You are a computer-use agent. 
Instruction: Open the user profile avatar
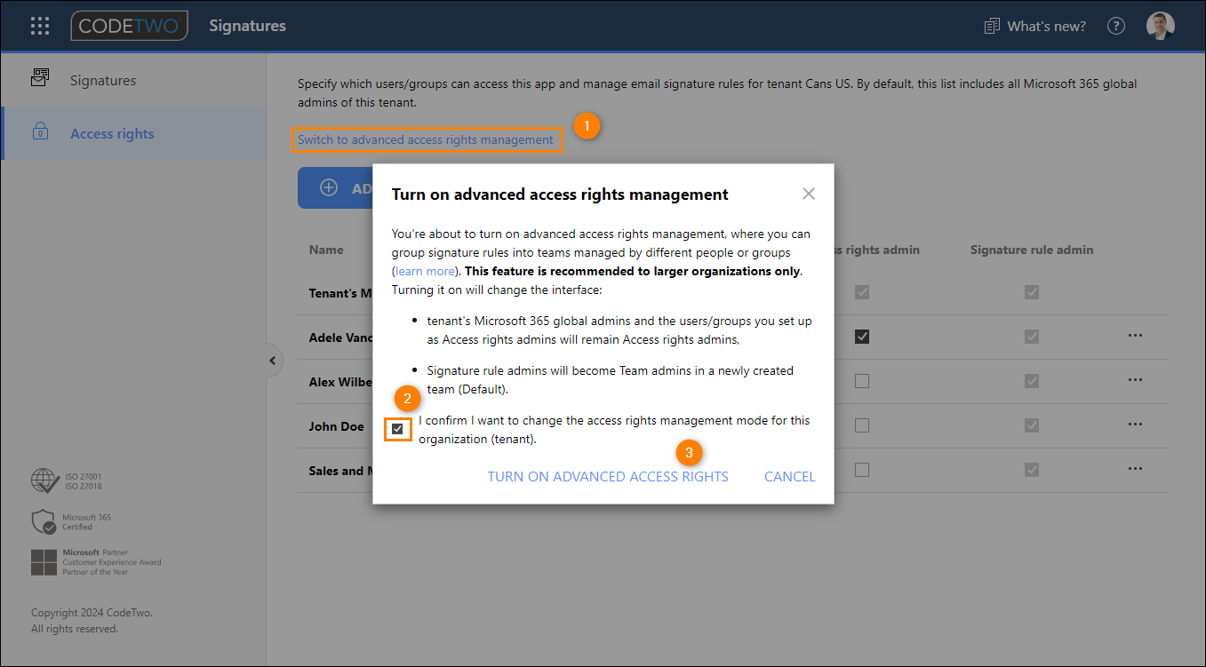point(1161,26)
